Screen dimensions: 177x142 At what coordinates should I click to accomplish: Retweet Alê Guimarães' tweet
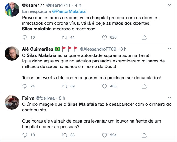click(64, 86)
